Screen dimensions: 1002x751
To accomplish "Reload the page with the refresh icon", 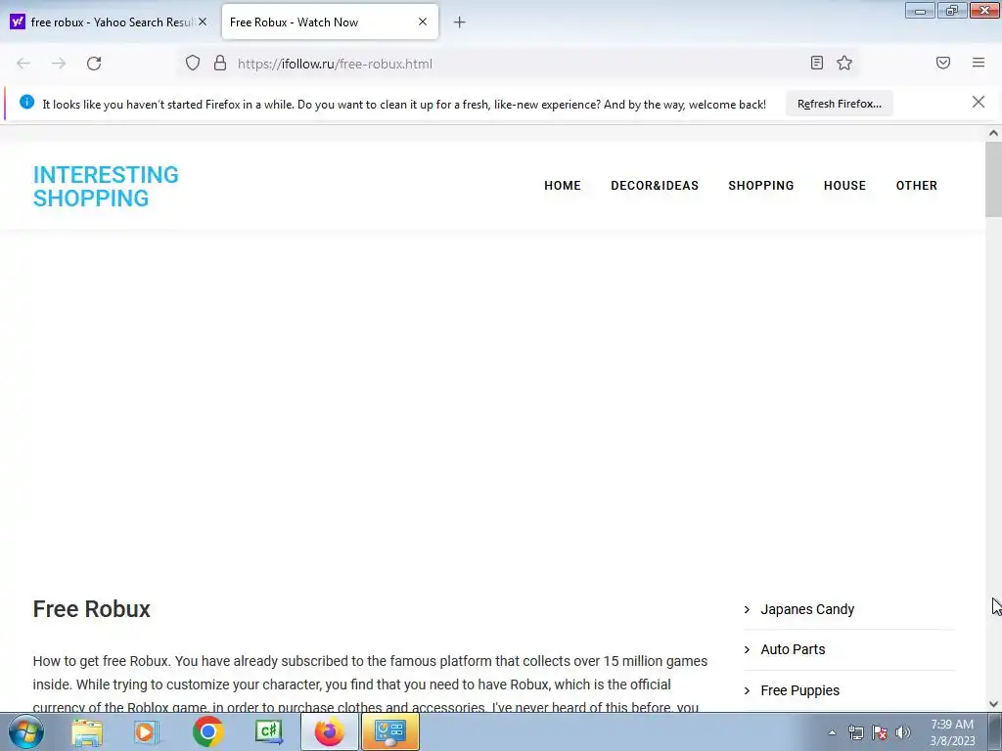I will 94,64.
